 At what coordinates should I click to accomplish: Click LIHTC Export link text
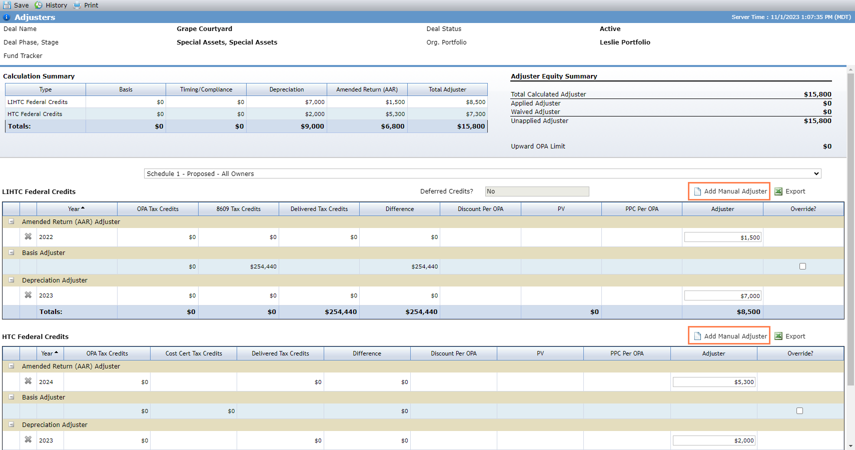tap(795, 191)
